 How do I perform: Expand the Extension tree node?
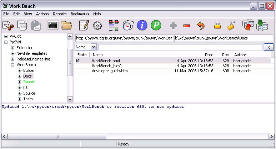(x=12, y=48)
